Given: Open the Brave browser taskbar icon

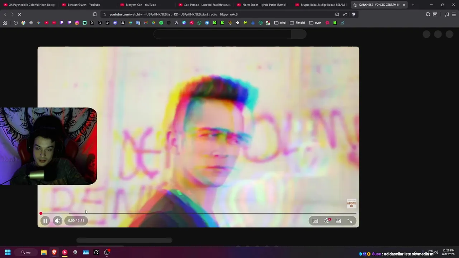Looking at the screenshot, I should 54,252.
